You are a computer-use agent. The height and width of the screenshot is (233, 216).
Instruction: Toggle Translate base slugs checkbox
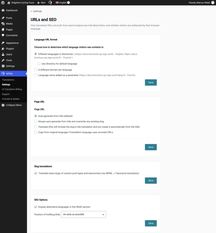36,173
